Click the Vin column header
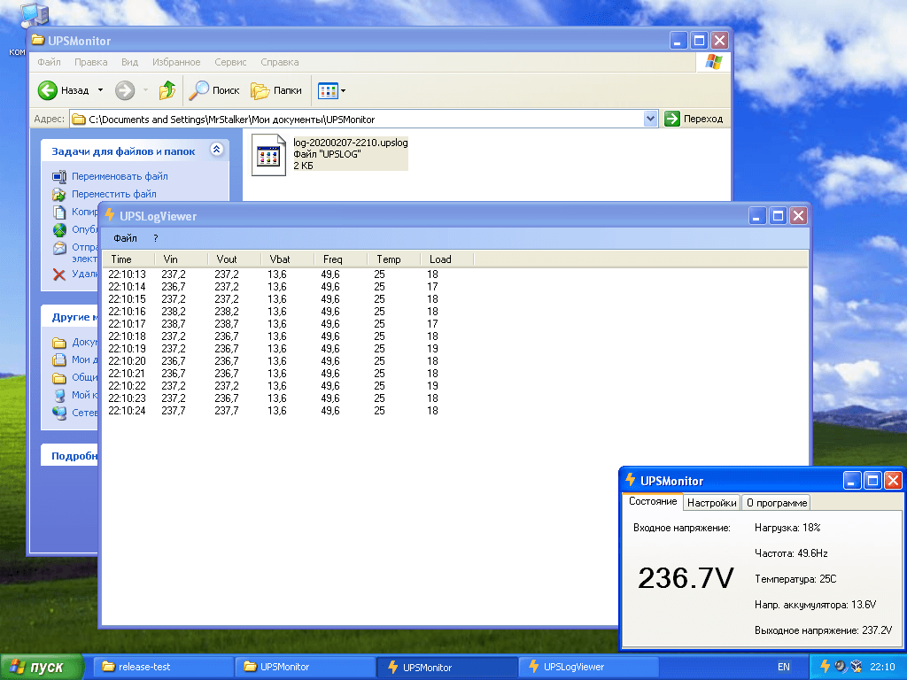 click(x=182, y=259)
